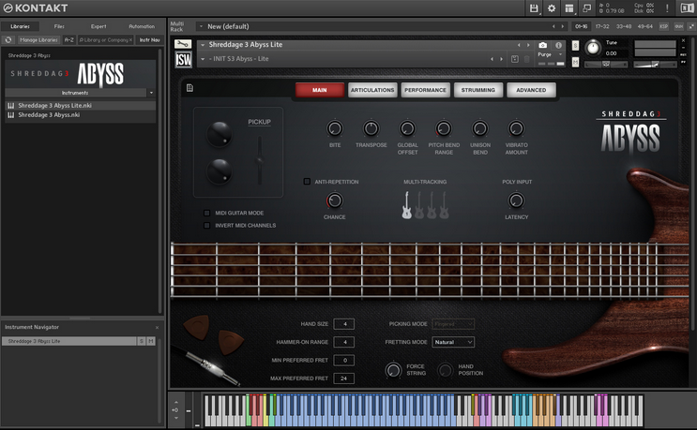
Task: Solo Shreddage 3 Abyss Lite in Navigator
Action: click(142, 341)
